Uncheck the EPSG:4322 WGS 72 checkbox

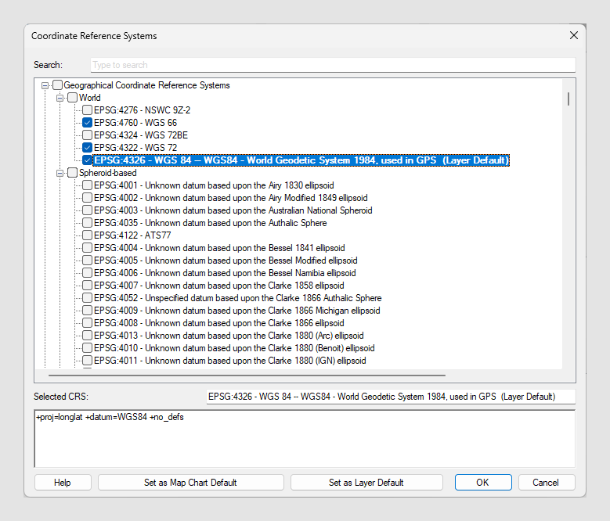[x=87, y=148]
